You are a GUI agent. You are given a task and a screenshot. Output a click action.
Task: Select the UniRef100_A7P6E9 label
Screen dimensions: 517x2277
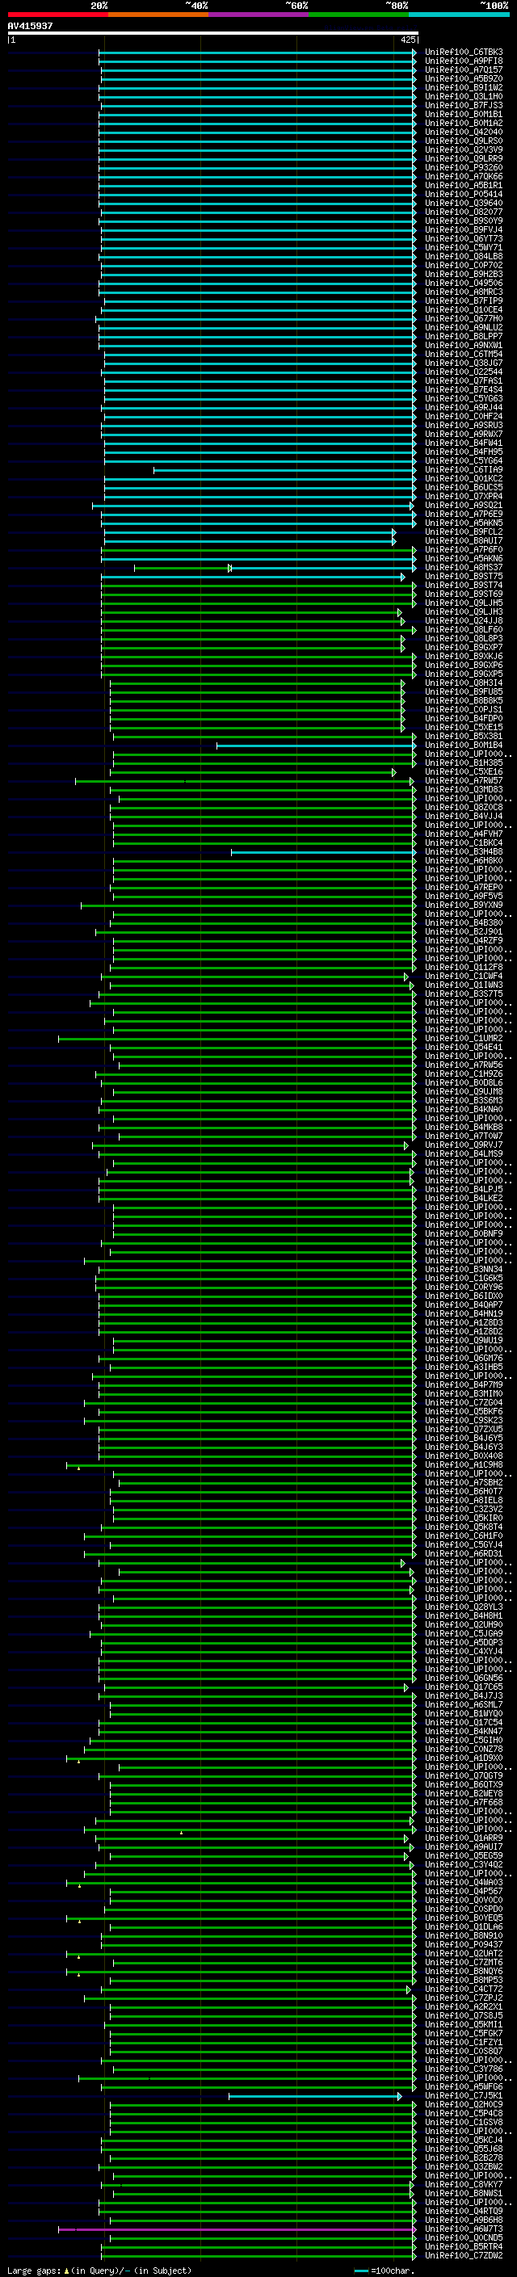(x=463, y=515)
